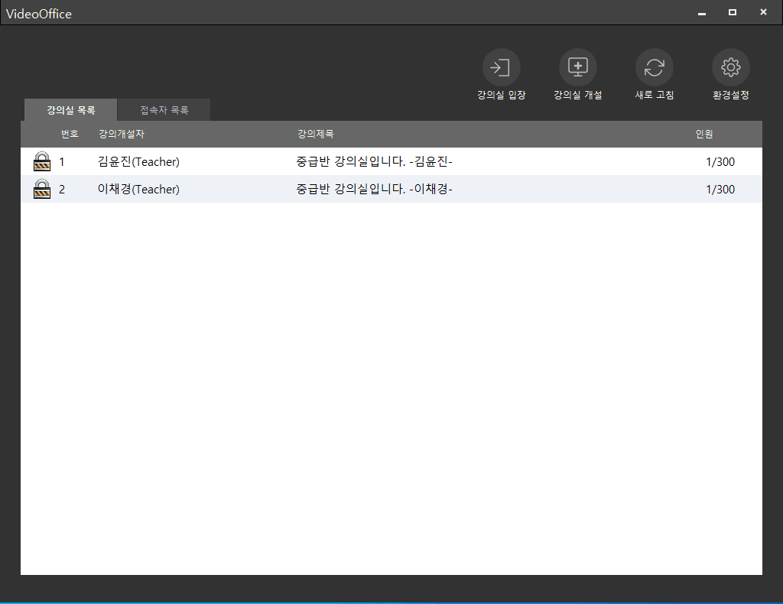Viewport: 783px width, 604px height.
Task: Sort by the 번호 column header
Action: point(70,134)
